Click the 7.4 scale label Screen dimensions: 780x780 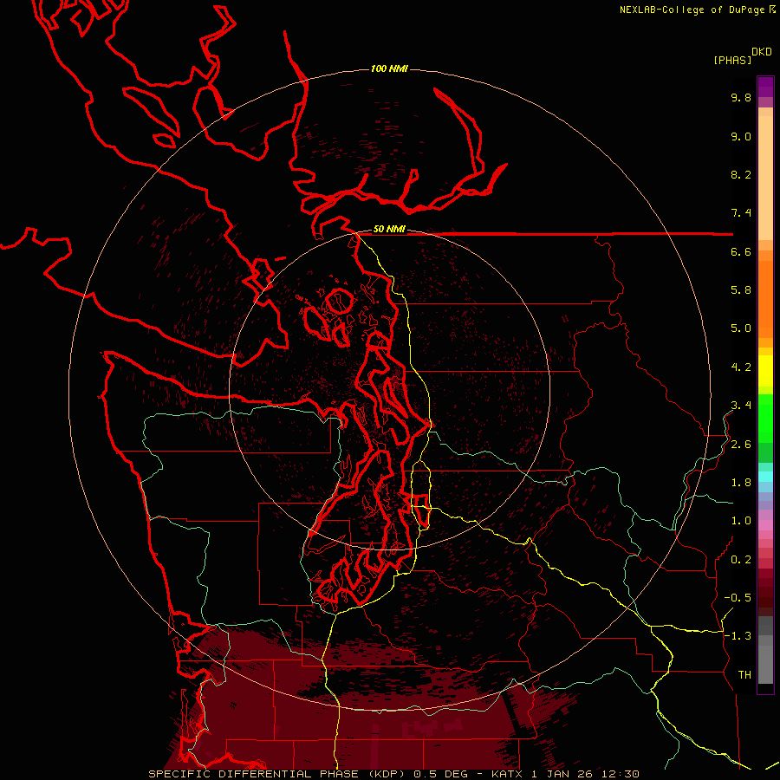[741, 213]
